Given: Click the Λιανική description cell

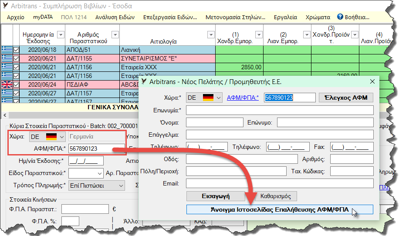Looking at the screenshot, I should coord(167,50).
